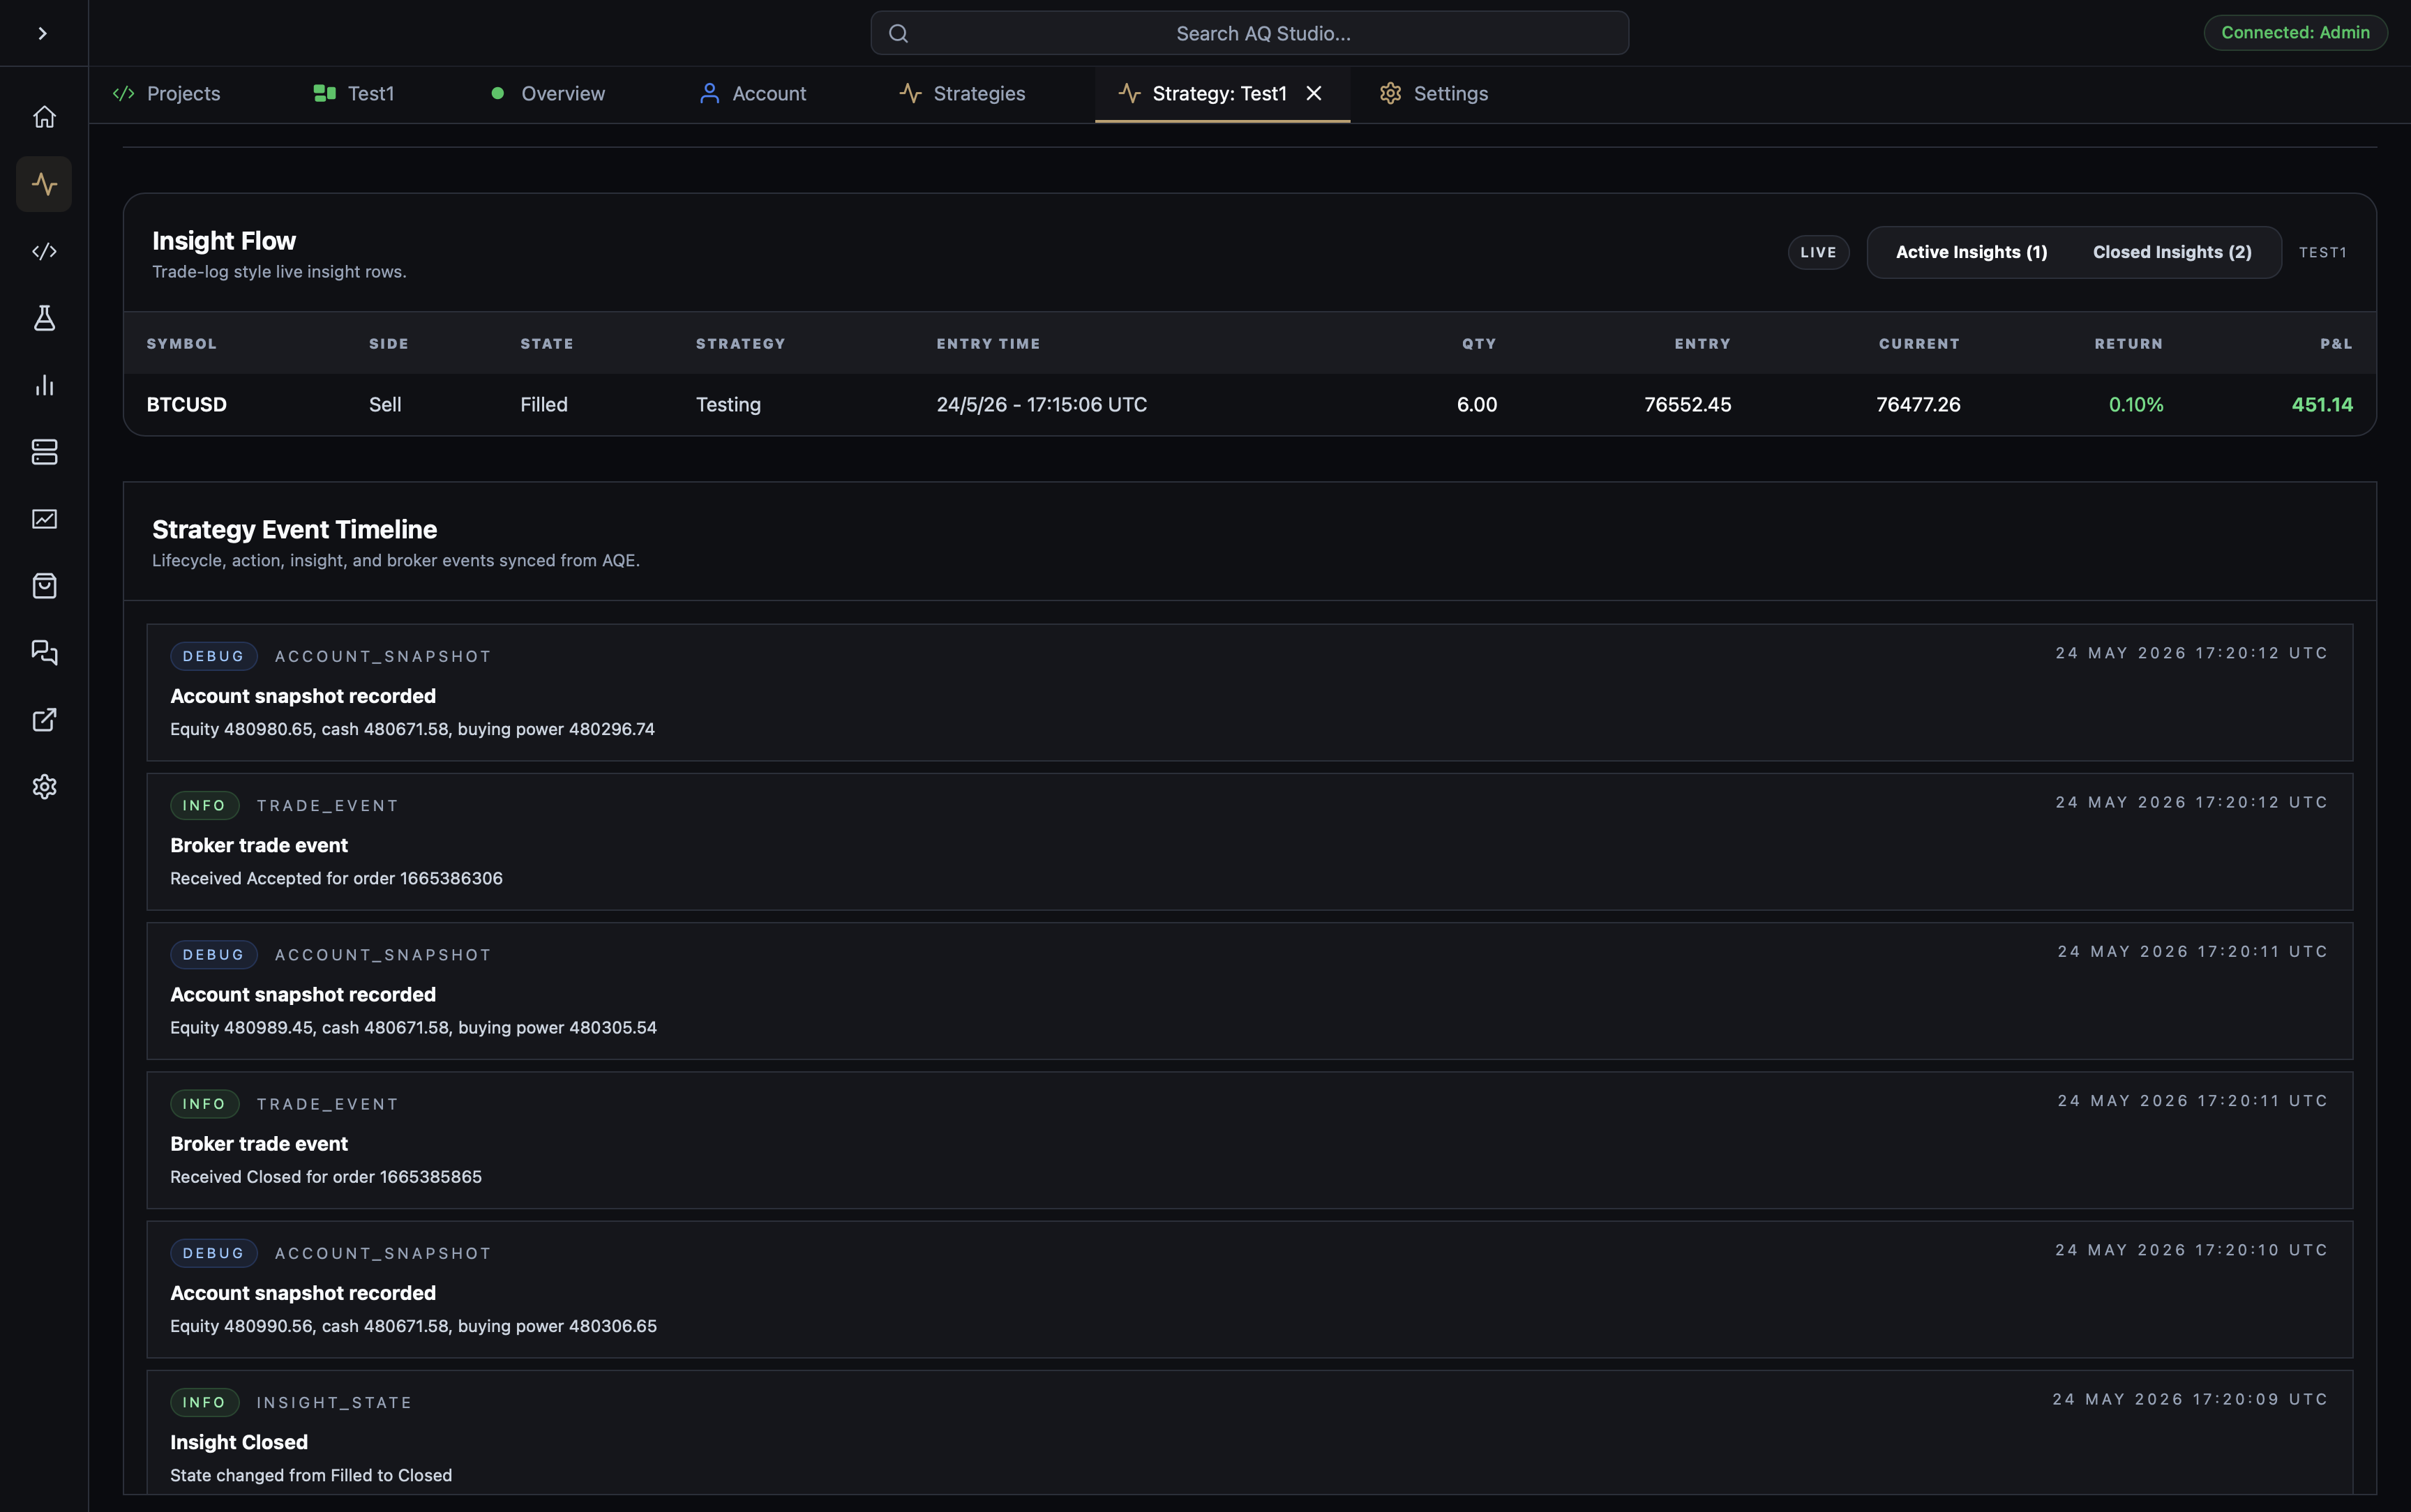This screenshot has height=1512, width=2411.
Task: Click the Test1 tab green icon
Action: 324,93
